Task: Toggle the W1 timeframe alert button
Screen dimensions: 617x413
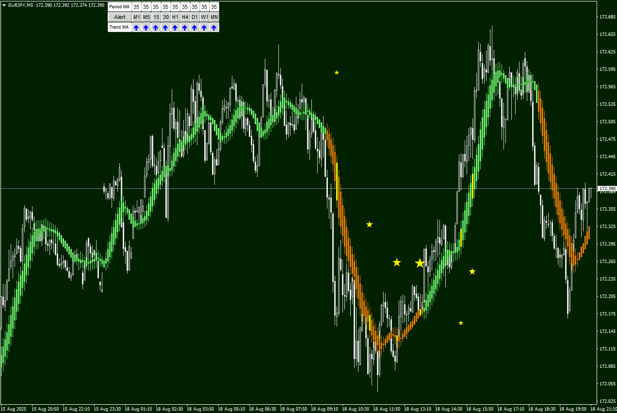Action: 204,17
